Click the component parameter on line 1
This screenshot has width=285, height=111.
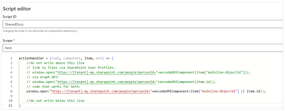tap(72, 58)
